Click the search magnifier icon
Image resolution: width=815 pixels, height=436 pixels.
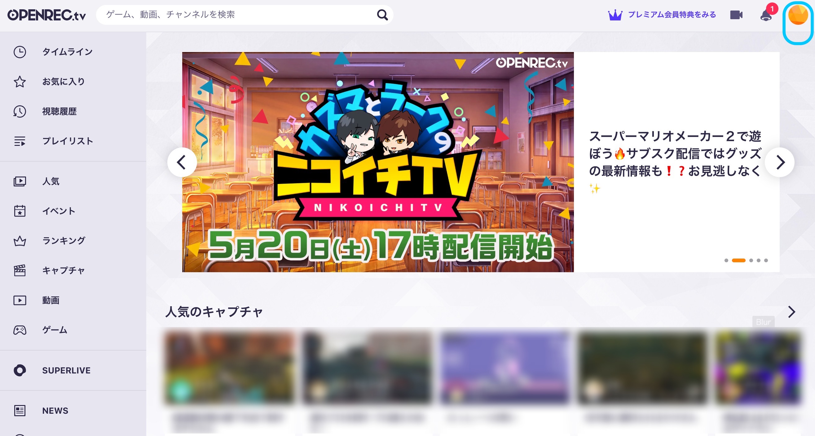tap(382, 15)
